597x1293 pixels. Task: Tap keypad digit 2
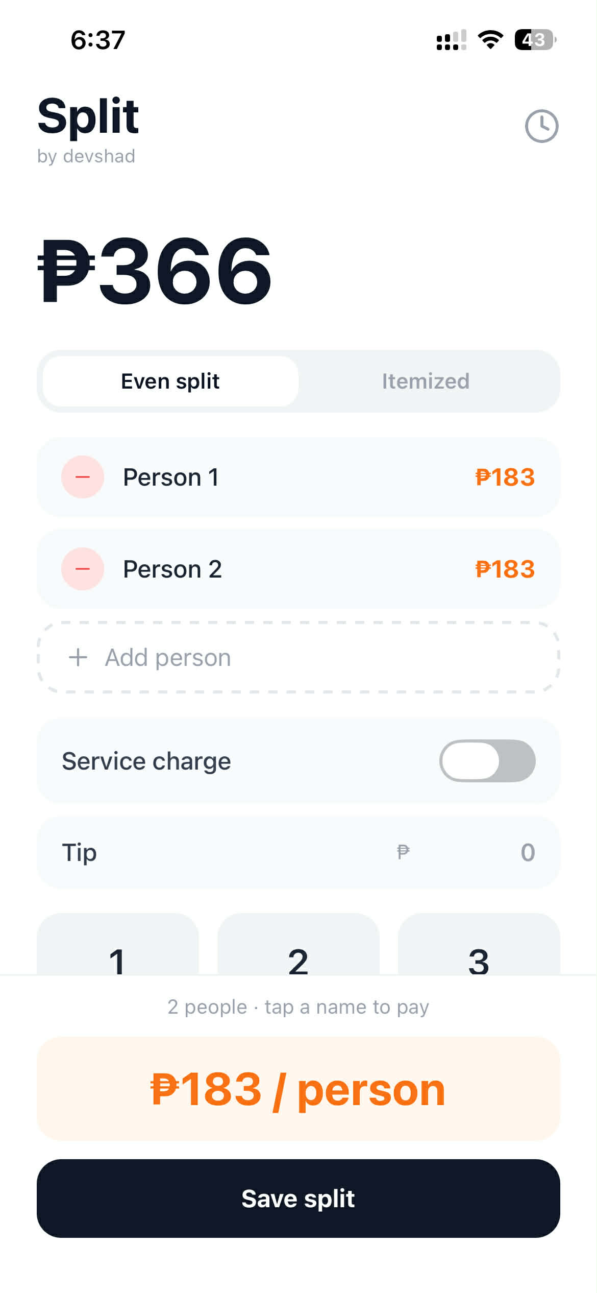(x=298, y=945)
